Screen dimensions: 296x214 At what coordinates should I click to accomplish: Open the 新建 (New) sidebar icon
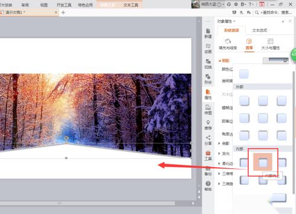tap(208, 33)
